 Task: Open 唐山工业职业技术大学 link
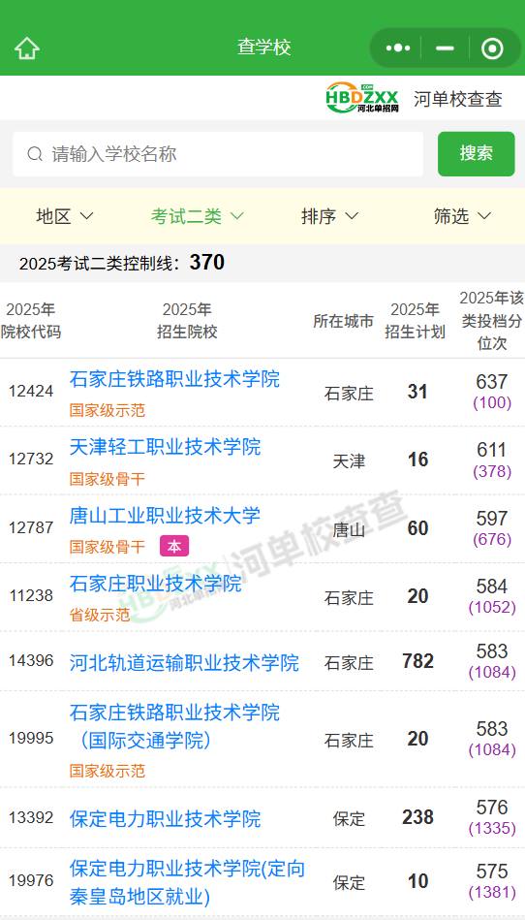click(x=166, y=516)
